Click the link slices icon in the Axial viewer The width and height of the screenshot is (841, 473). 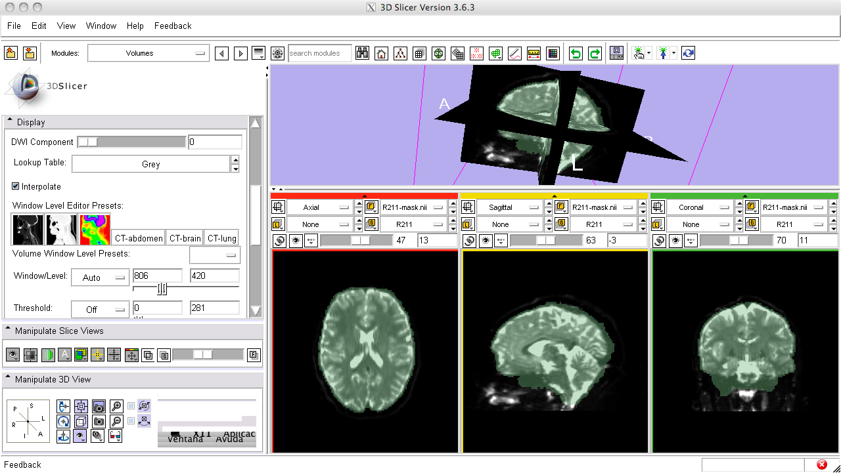coord(279,241)
